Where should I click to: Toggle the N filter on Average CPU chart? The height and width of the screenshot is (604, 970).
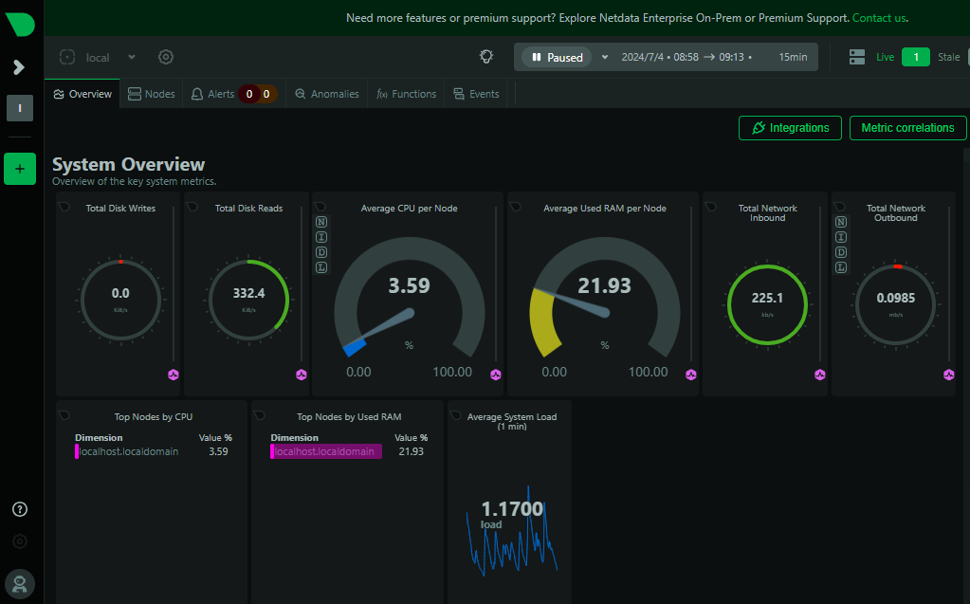[x=321, y=222]
